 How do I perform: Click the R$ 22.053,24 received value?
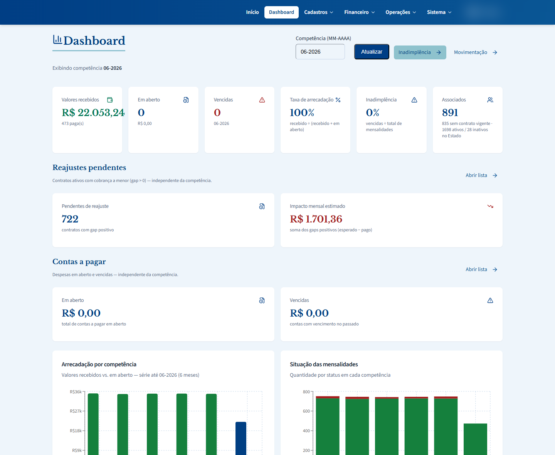click(x=93, y=113)
